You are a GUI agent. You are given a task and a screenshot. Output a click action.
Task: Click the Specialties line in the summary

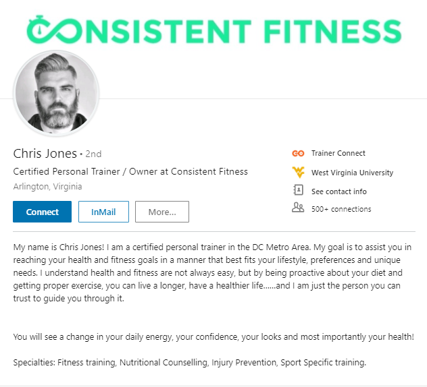click(190, 362)
